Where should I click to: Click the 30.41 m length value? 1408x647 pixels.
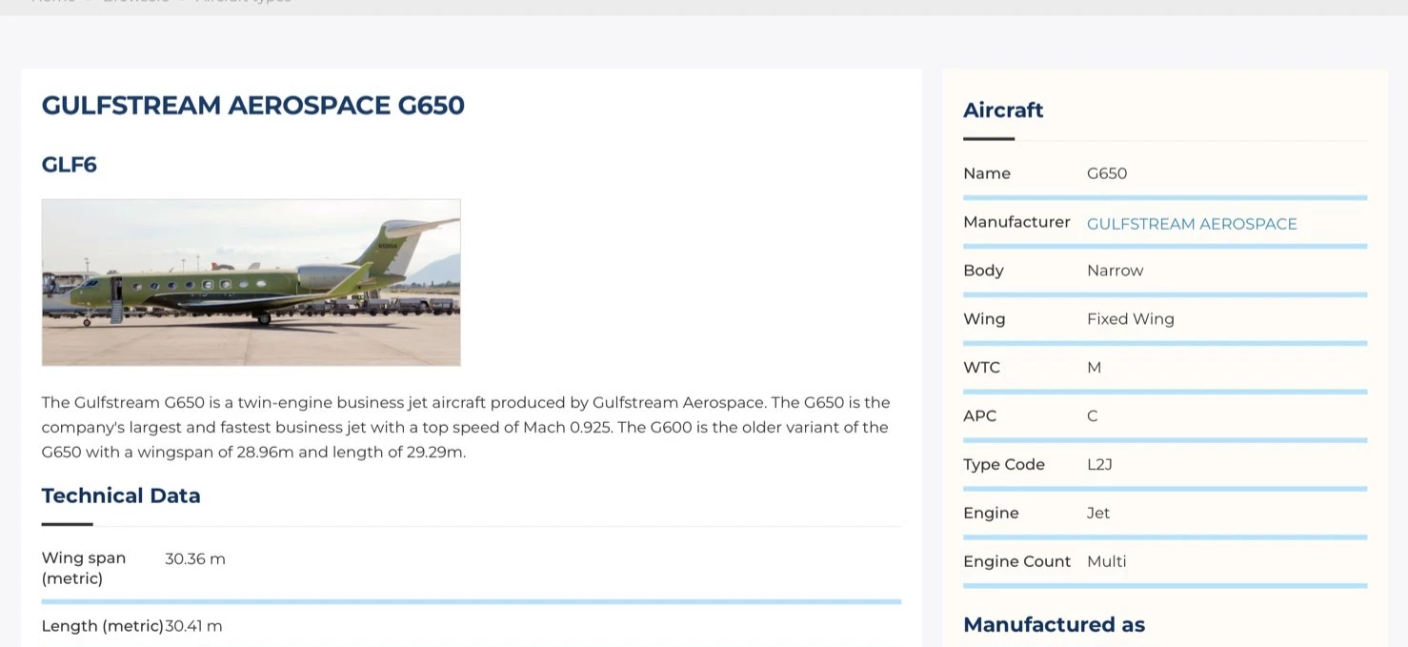pyautogui.click(x=193, y=627)
